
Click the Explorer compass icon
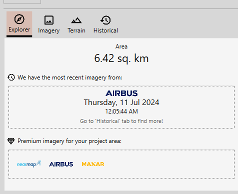pyautogui.click(x=19, y=19)
